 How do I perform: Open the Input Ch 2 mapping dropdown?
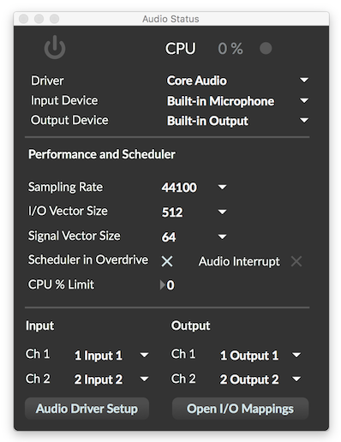pyautogui.click(x=144, y=379)
